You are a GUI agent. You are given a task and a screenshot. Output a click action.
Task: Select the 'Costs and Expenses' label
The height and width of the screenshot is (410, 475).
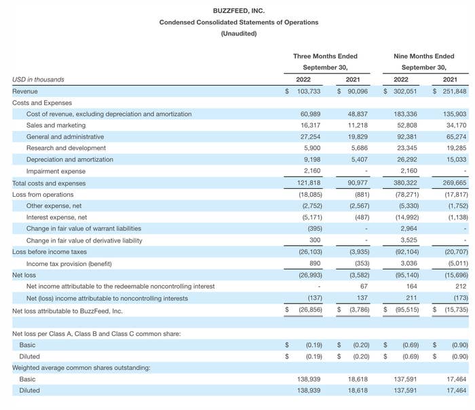[x=42, y=102]
